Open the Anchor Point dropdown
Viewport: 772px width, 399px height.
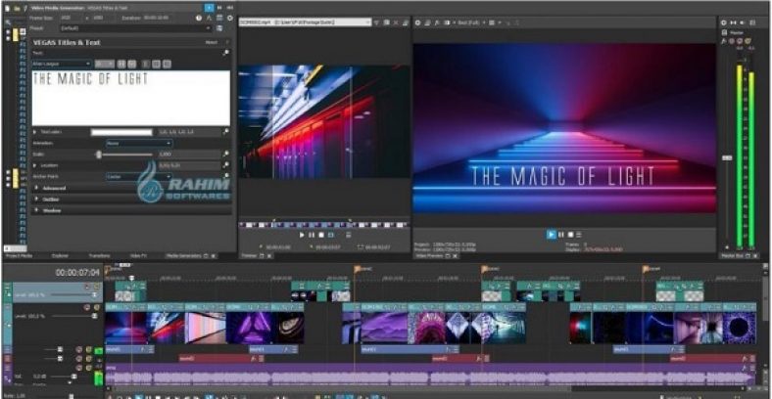pyautogui.click(x=139, y=177)
